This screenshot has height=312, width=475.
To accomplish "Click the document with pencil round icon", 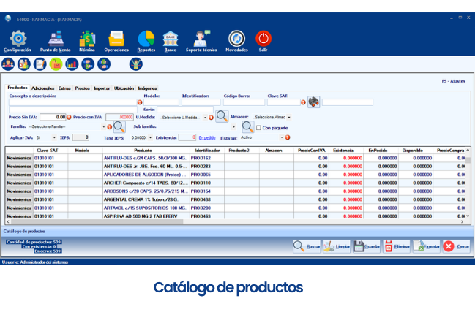I will 40,64.
